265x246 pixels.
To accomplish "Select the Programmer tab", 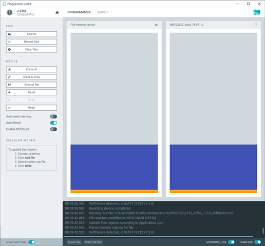I will [79, 12].
